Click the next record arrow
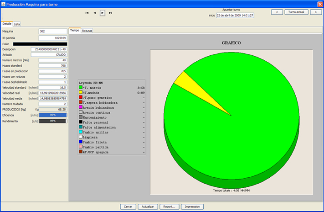The width and height of the screenshot is (324, 212). click(x=102, y=13)
